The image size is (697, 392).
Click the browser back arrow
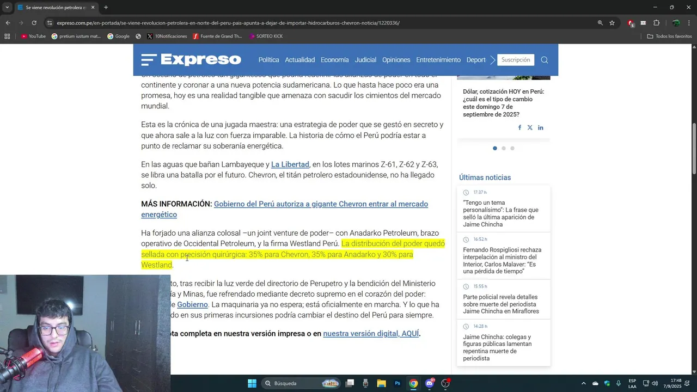(x=8, y=23)
